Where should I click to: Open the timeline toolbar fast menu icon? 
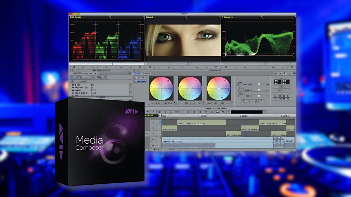pyautogui.click(x=265, y=112)
